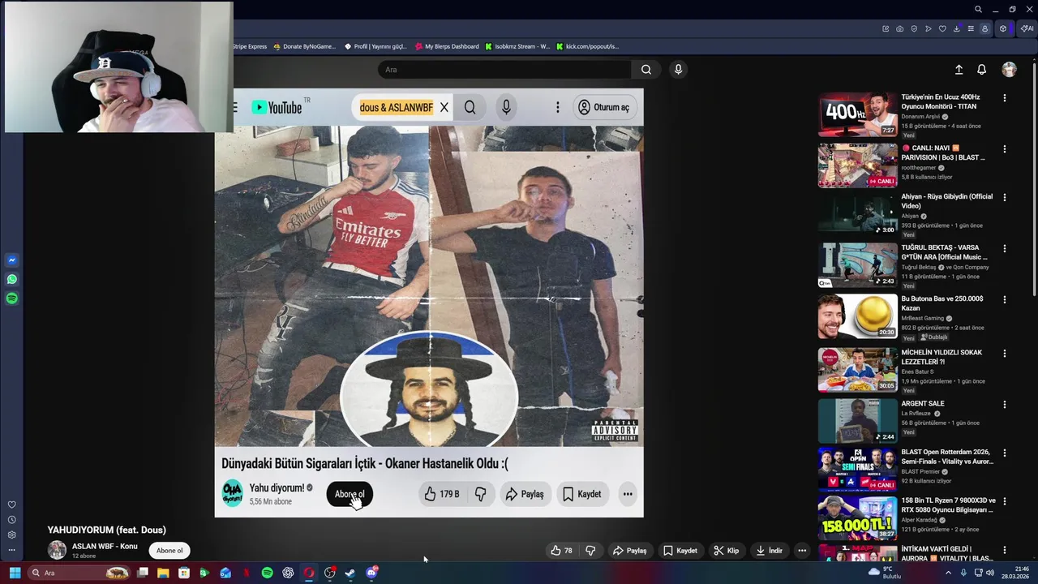Open the account avatar menu
This screenshot has width=1038, height=584.
tap(1009, 70)
